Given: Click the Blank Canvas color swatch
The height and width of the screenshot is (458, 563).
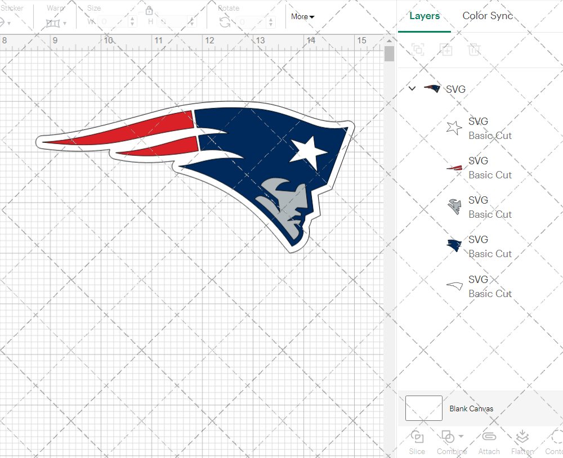Looking at the screenshot, I should click(x=423, y=408).
